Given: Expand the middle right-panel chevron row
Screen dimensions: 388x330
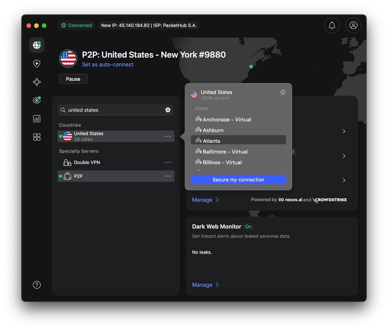Looking at the screenshot, I should pos(344,156).
